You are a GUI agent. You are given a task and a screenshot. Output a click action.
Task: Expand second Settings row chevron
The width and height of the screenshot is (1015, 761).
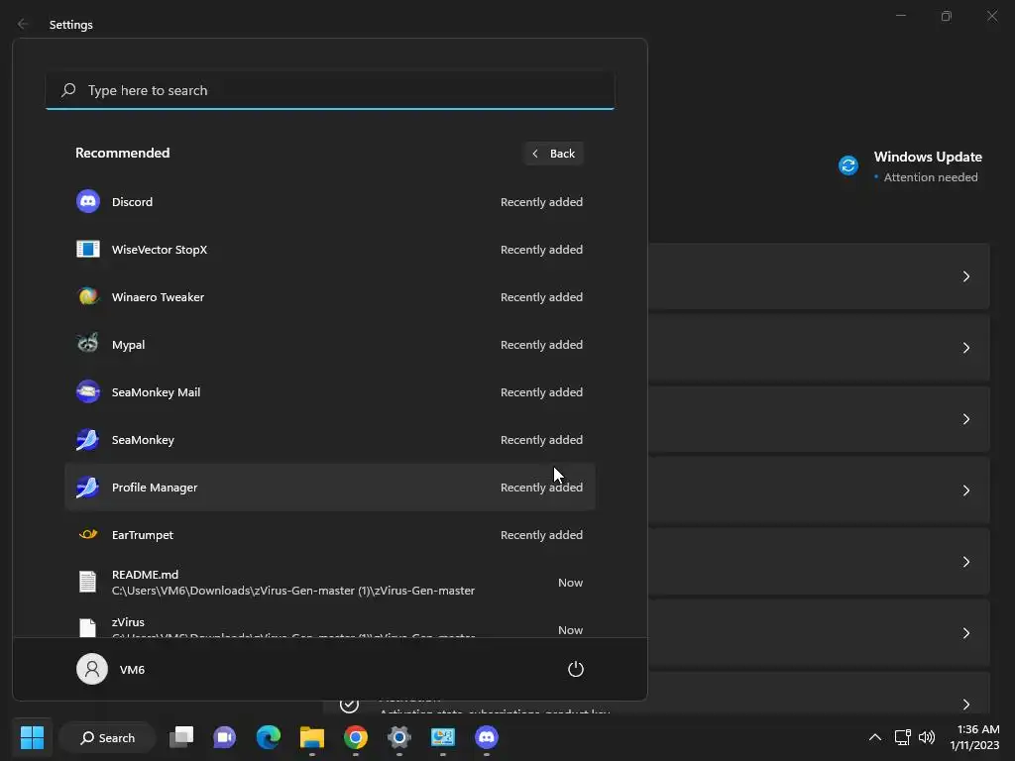(965, 348)
